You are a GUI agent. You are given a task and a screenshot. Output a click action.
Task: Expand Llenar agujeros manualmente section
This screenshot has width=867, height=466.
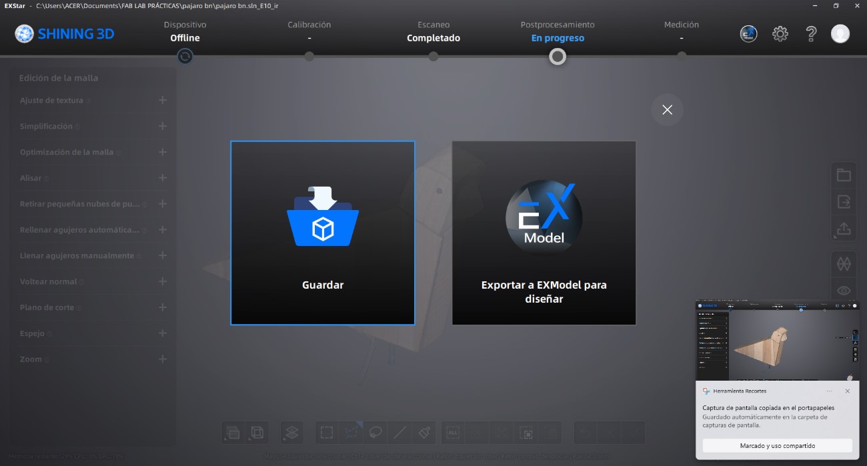tap(163, 255)
